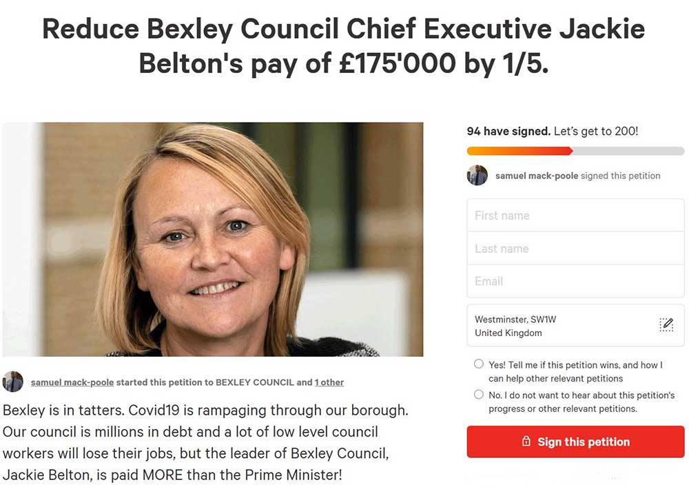Click petition starter's avatar below the photo
This screenshot has width=689, height=489.
pyautogui.click(x=13, y=382)
